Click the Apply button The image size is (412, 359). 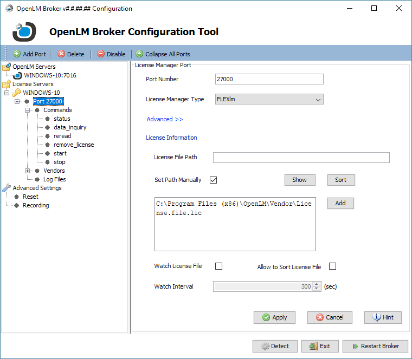(x=274, y=317)
